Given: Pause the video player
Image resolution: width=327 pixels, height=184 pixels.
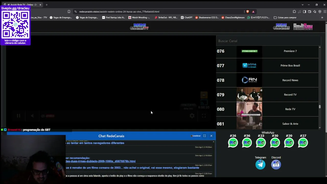Looking at the screenshot, I should click(x=18, y=116).
